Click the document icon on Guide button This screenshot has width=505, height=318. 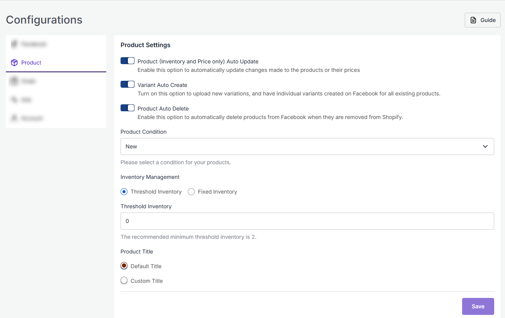pyautogui.click(x=473, y=20)
